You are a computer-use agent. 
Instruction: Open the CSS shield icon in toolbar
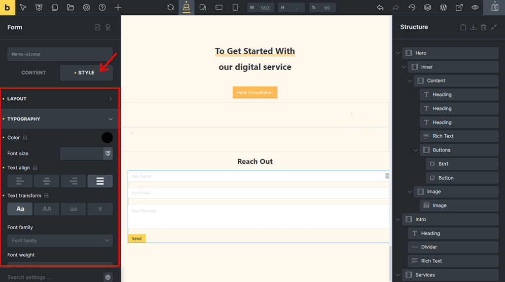(x=38, y=7)
